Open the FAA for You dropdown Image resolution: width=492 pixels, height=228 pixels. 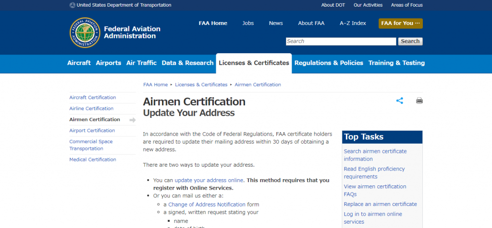pyautogui.click(x=400, y=23)
